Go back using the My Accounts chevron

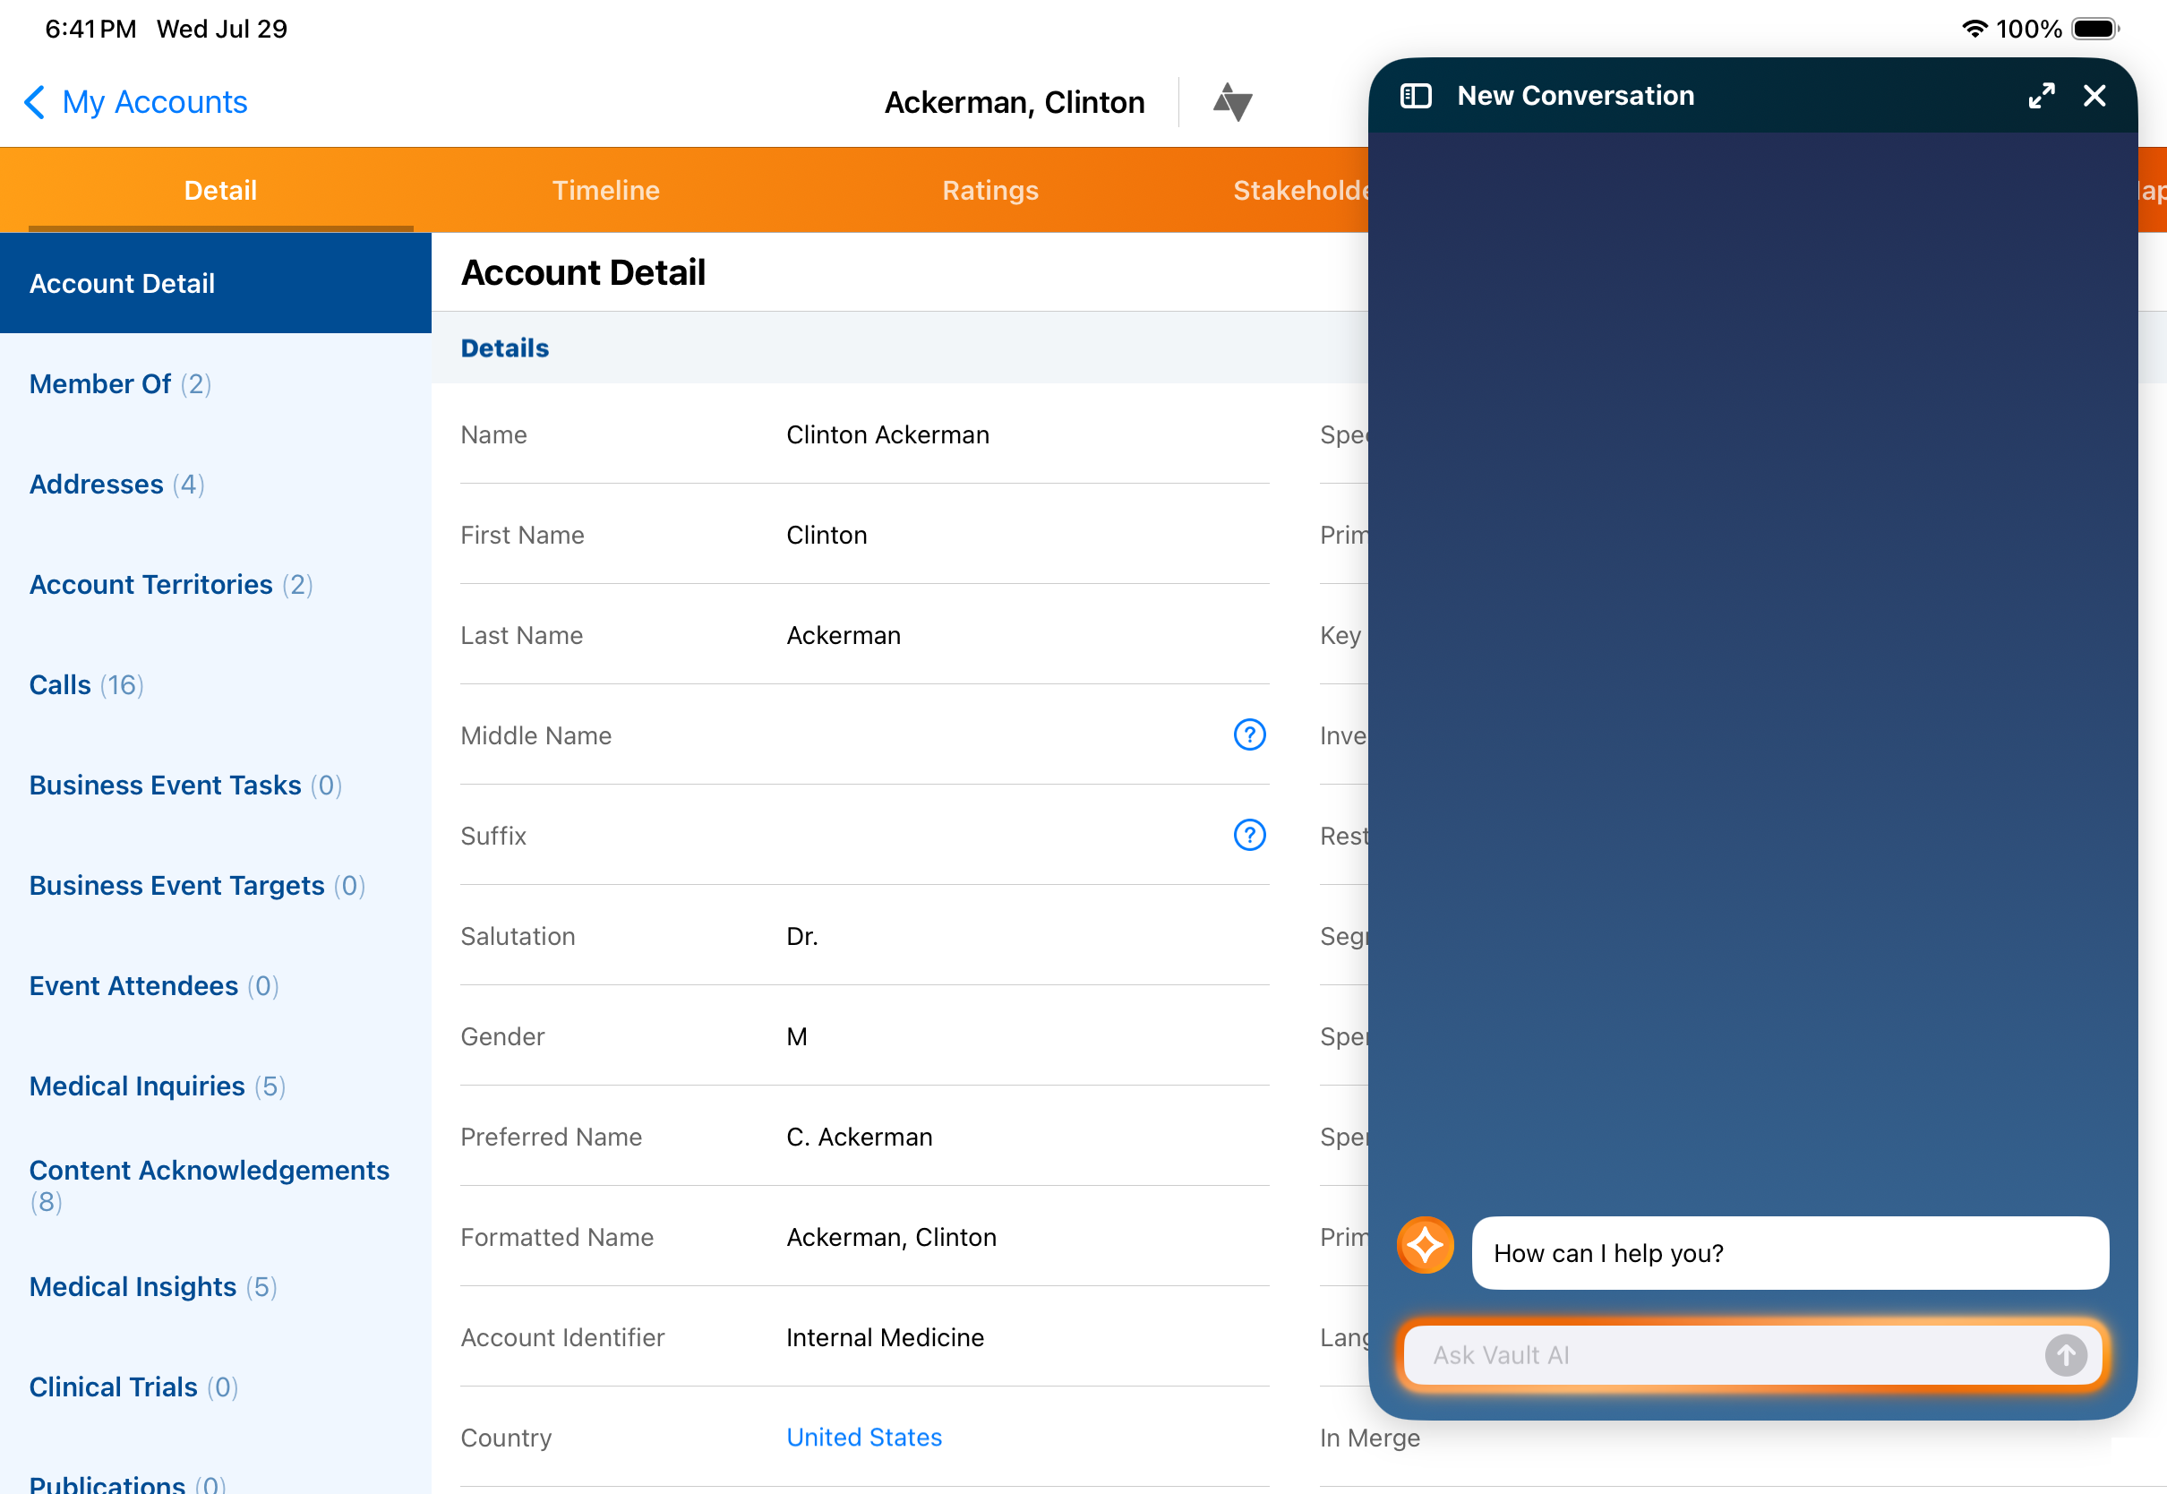(x=35, y=102)
